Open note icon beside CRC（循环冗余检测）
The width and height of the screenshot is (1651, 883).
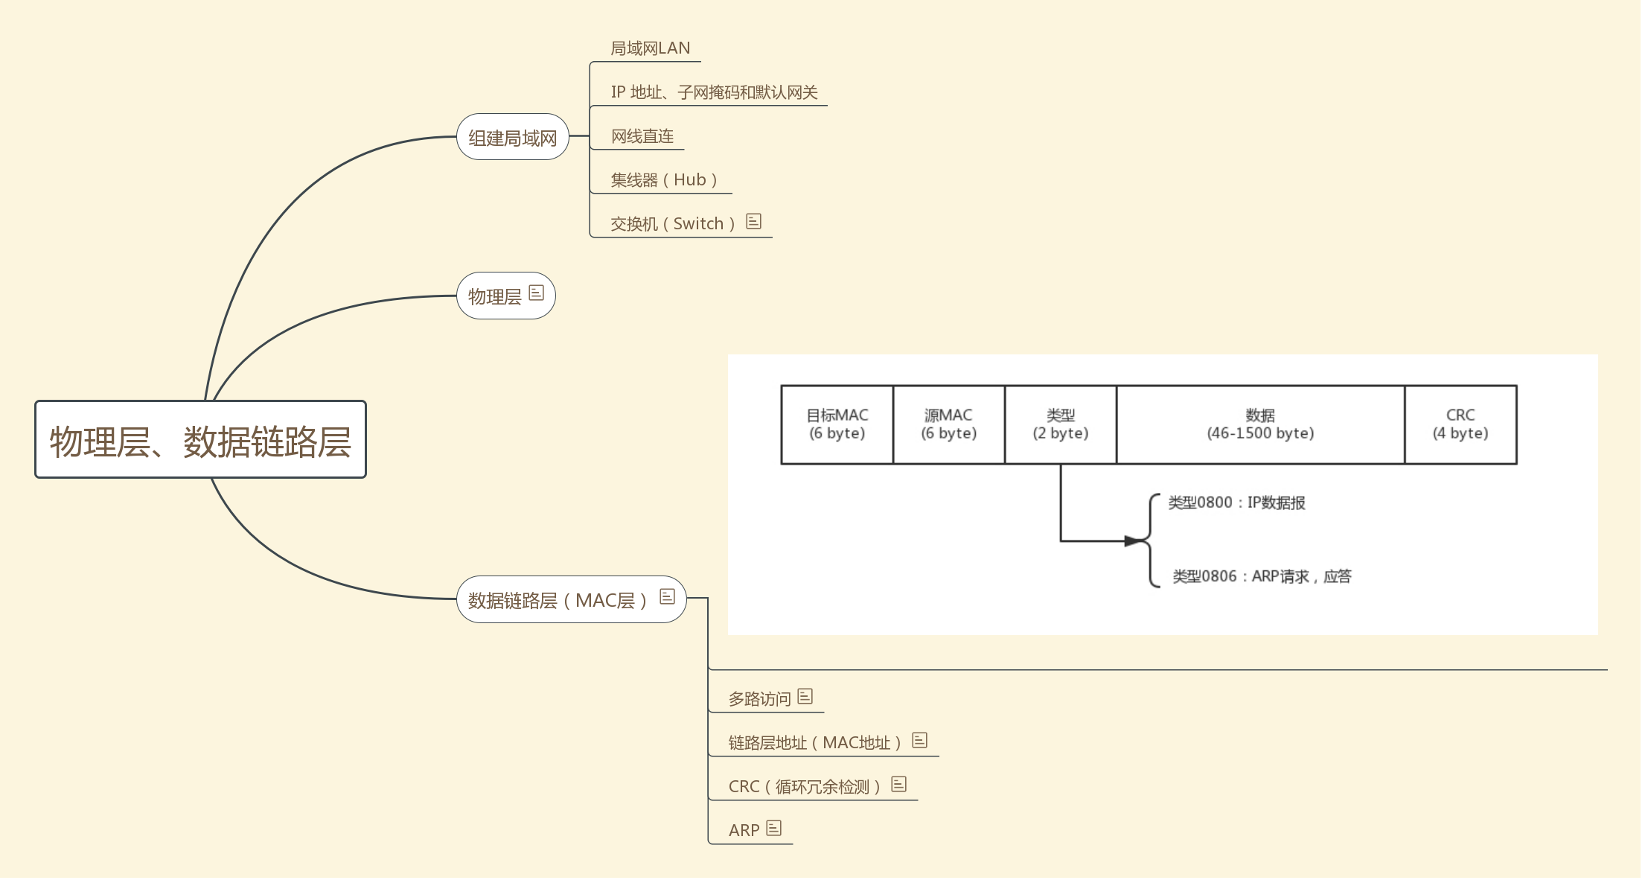point(898,784)
